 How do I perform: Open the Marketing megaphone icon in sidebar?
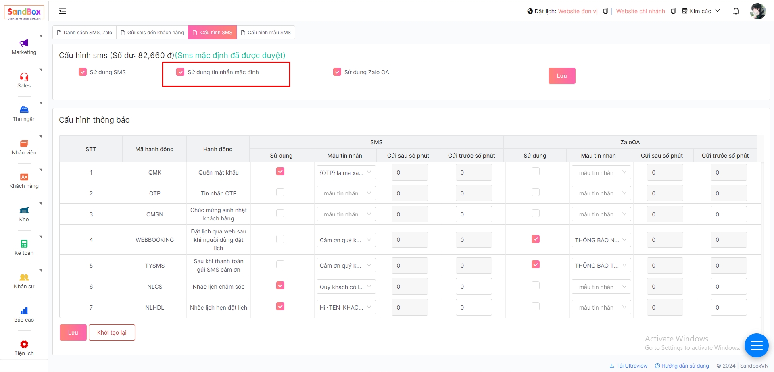point(24,44)
